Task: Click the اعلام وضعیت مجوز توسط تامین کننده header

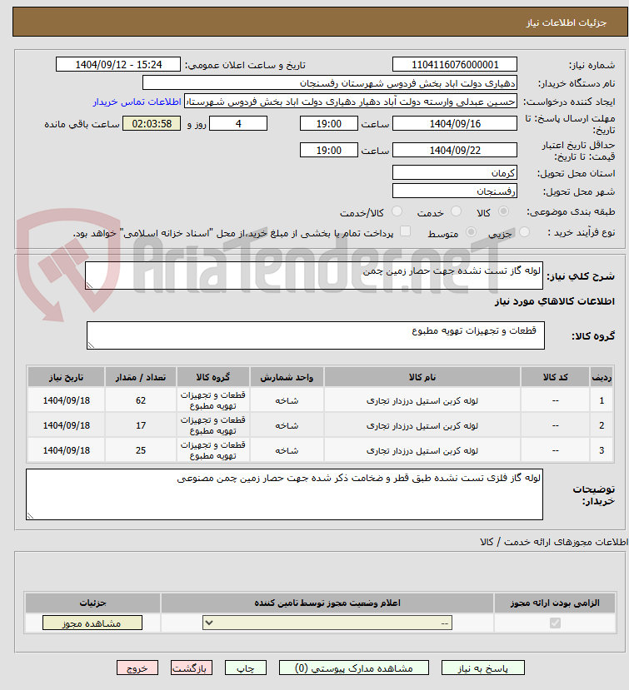Action: 327,603
